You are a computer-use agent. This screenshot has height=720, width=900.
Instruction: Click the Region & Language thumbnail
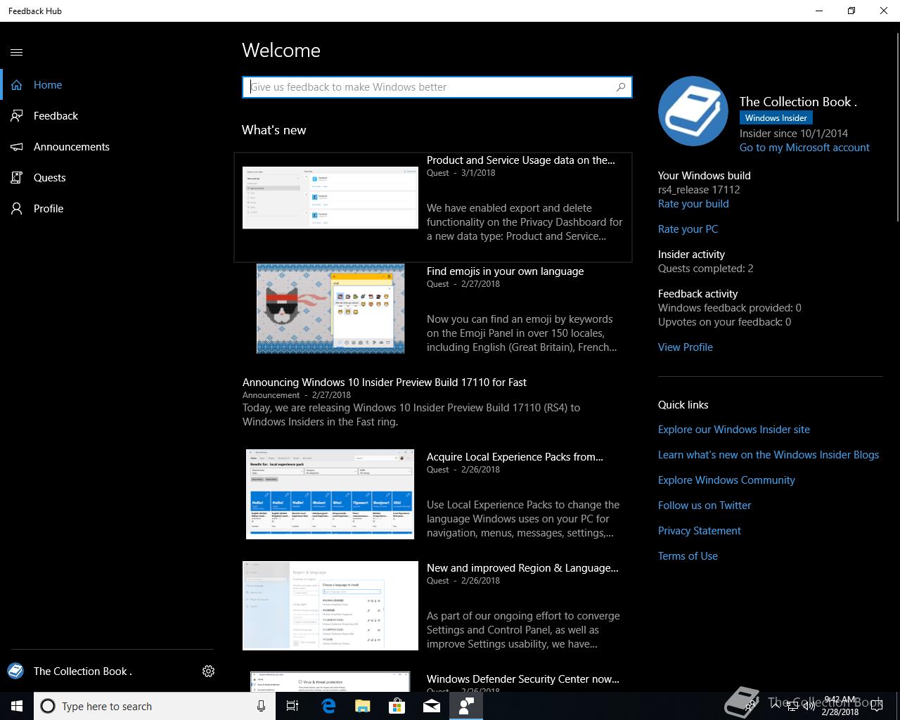330,605
